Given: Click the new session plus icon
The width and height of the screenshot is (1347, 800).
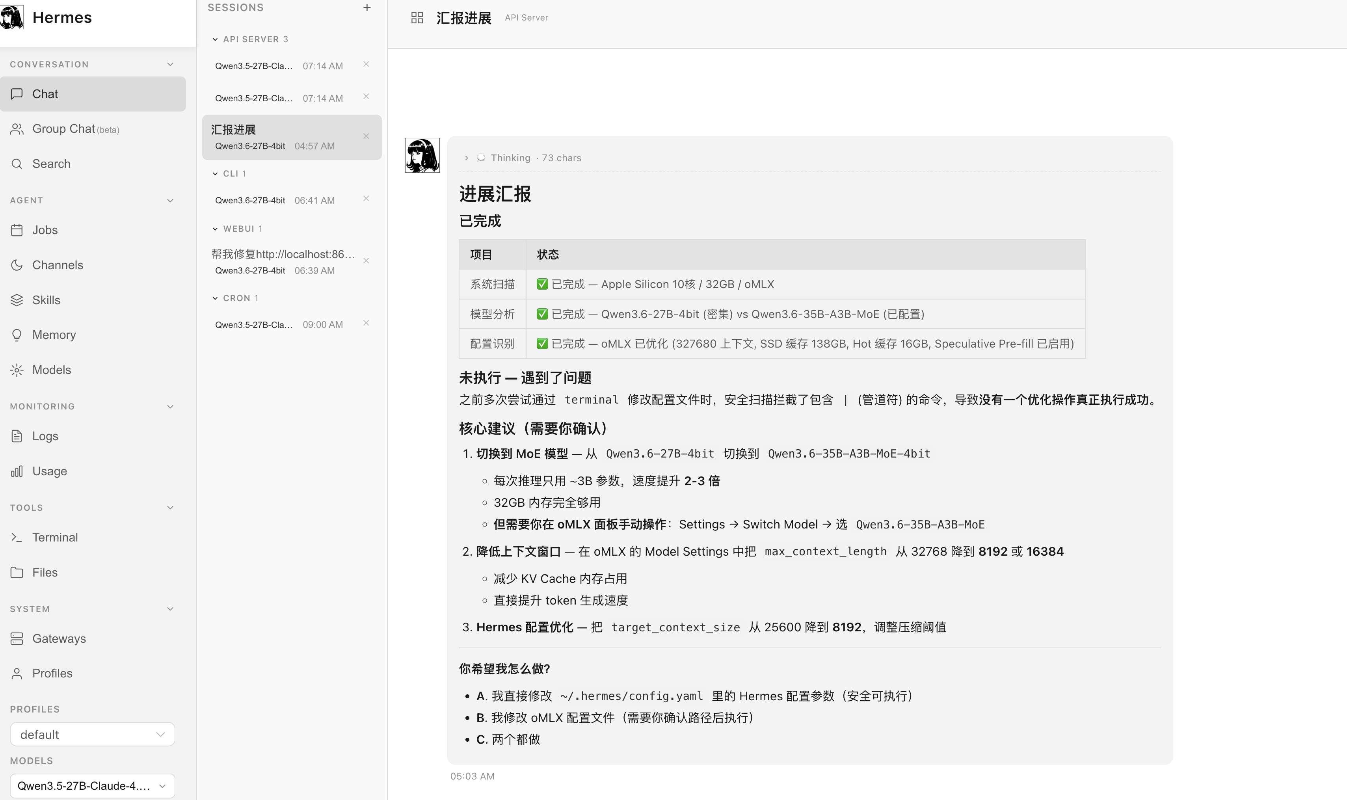Looking at the screenshot, I should click(367, 7).
